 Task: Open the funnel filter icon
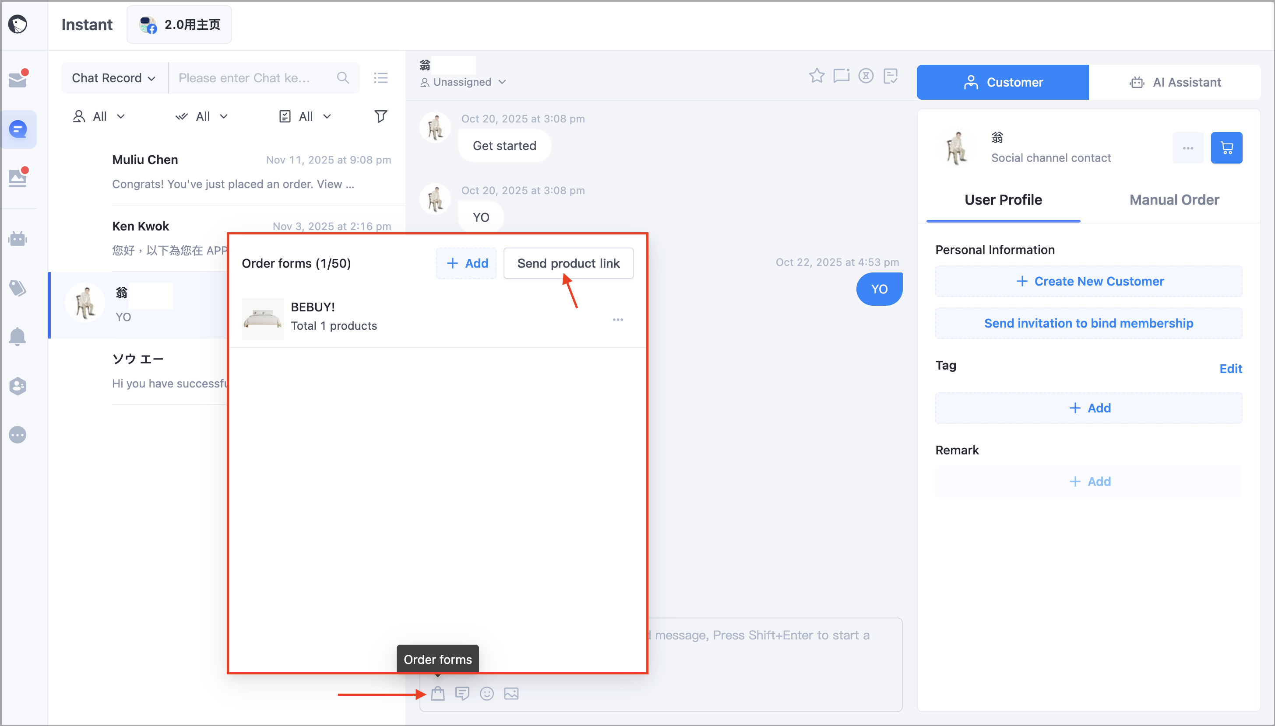click(381, 116)
